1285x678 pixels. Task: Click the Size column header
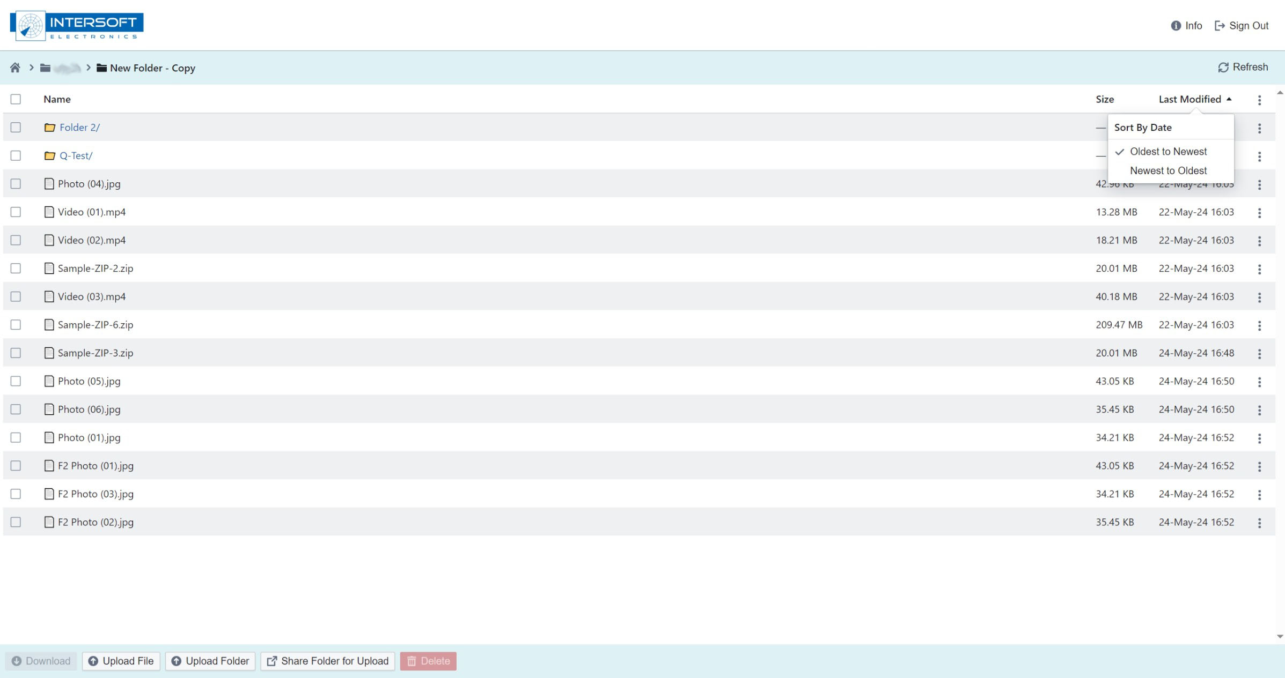(x=1104, y=99)
